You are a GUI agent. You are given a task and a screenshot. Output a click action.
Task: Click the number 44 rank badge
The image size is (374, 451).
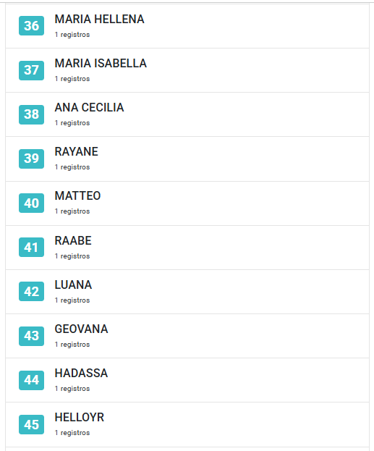[x=31, y=380]
